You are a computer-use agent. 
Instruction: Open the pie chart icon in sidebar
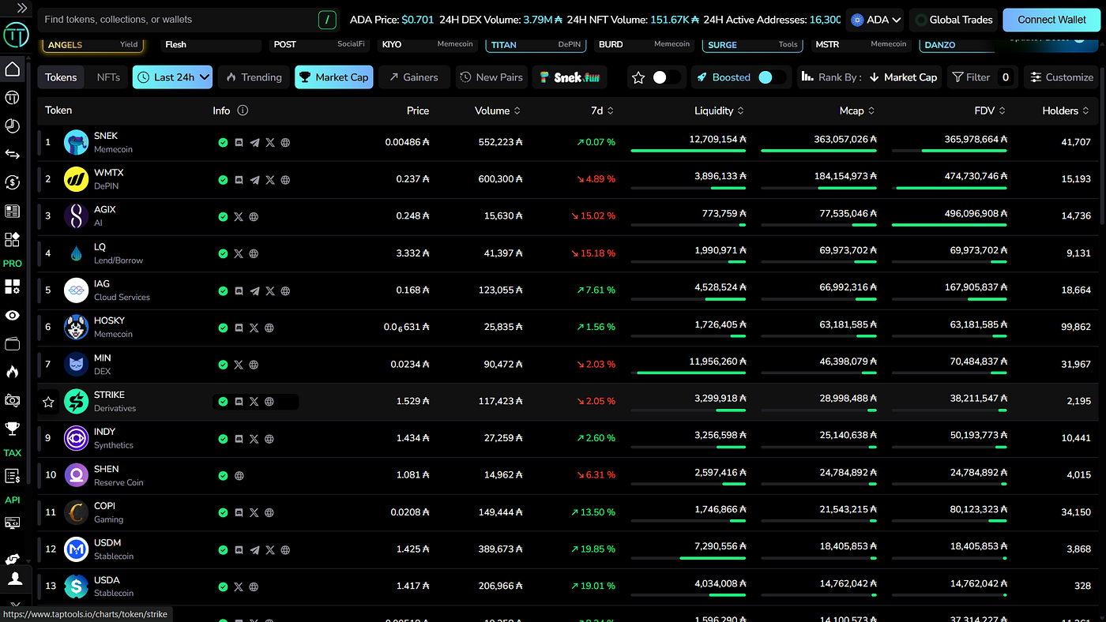[x=13, y=126]
